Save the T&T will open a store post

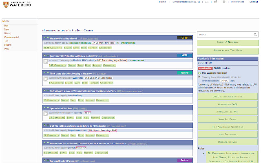pyautogui.click(x=73, y=100)
